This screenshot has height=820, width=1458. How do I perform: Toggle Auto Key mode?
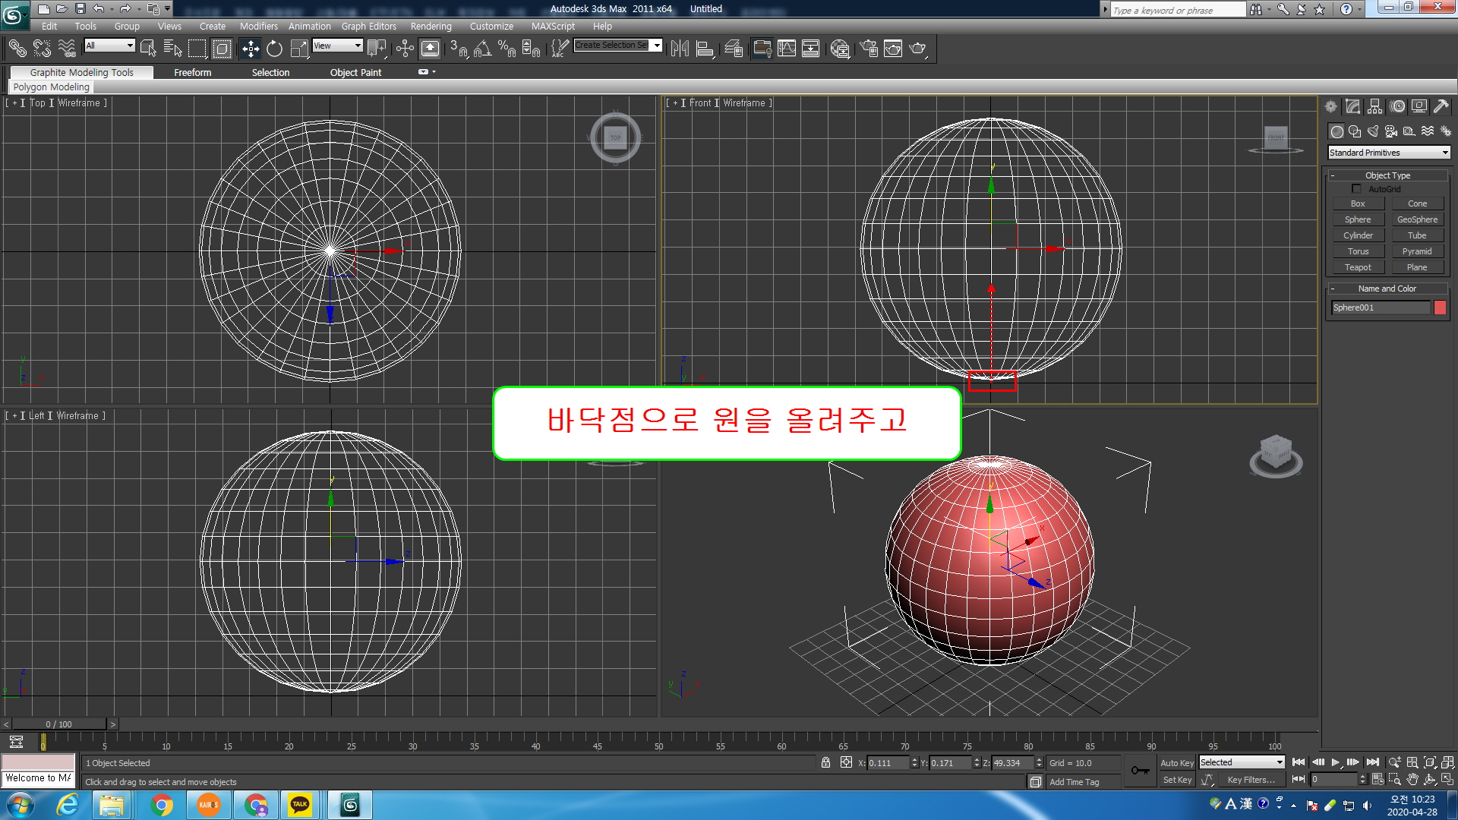pyautogui.click(x=1176, y=763)
